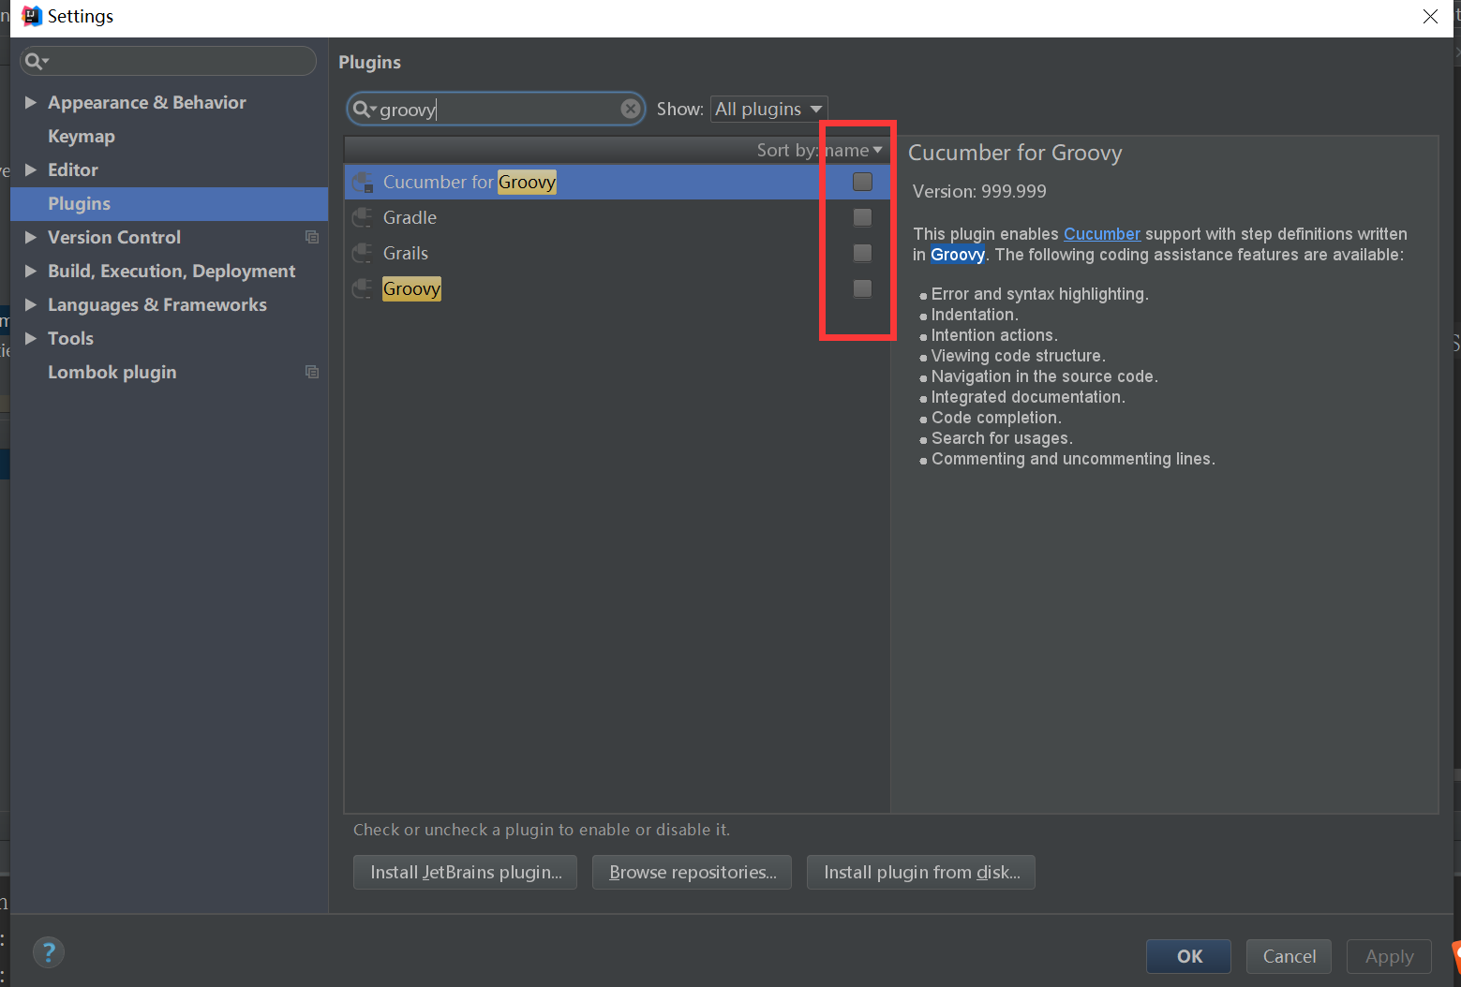Click the highlighted Groovy word in description
Image resolution: width=1461 pixels, height=987 pixels.
coord(958,255)
